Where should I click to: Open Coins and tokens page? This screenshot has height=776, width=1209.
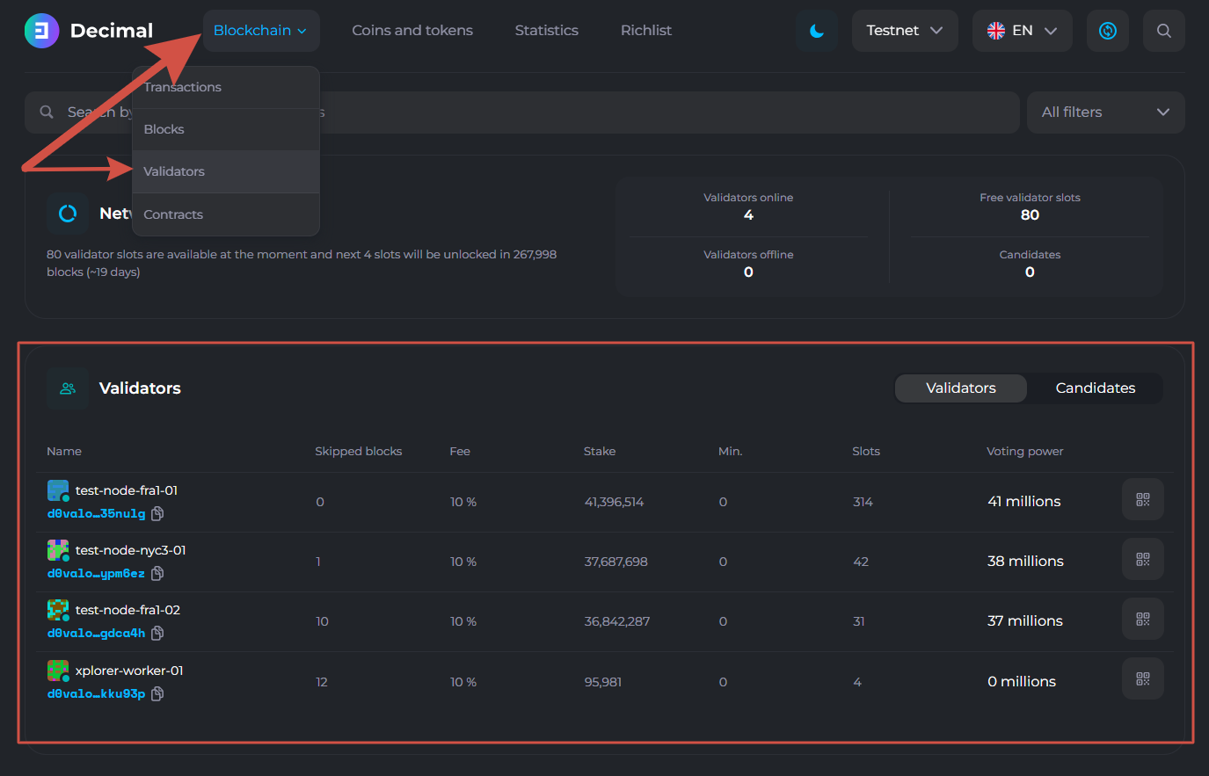tap(412, 31)
